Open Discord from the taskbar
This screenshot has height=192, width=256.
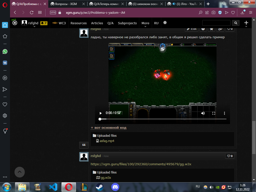point(115,187)
